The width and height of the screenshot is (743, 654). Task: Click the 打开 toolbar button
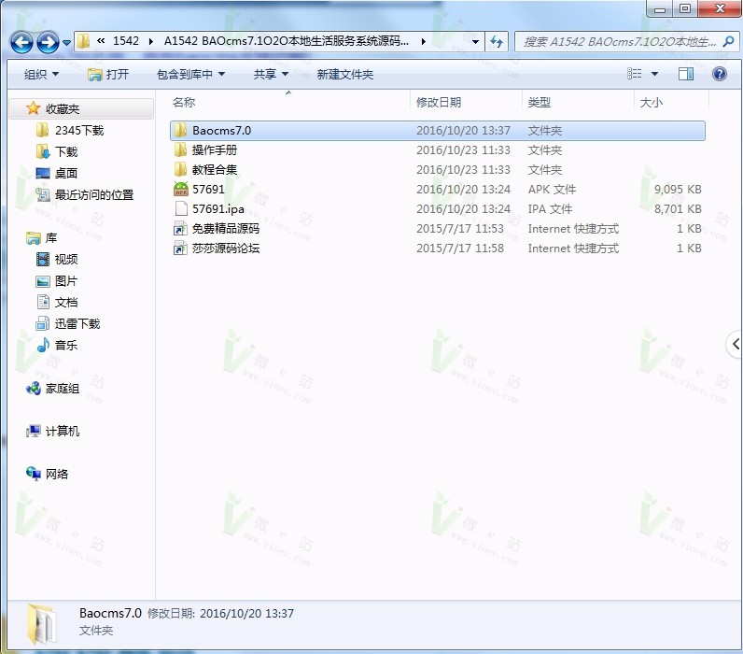[x=108, y=74]
